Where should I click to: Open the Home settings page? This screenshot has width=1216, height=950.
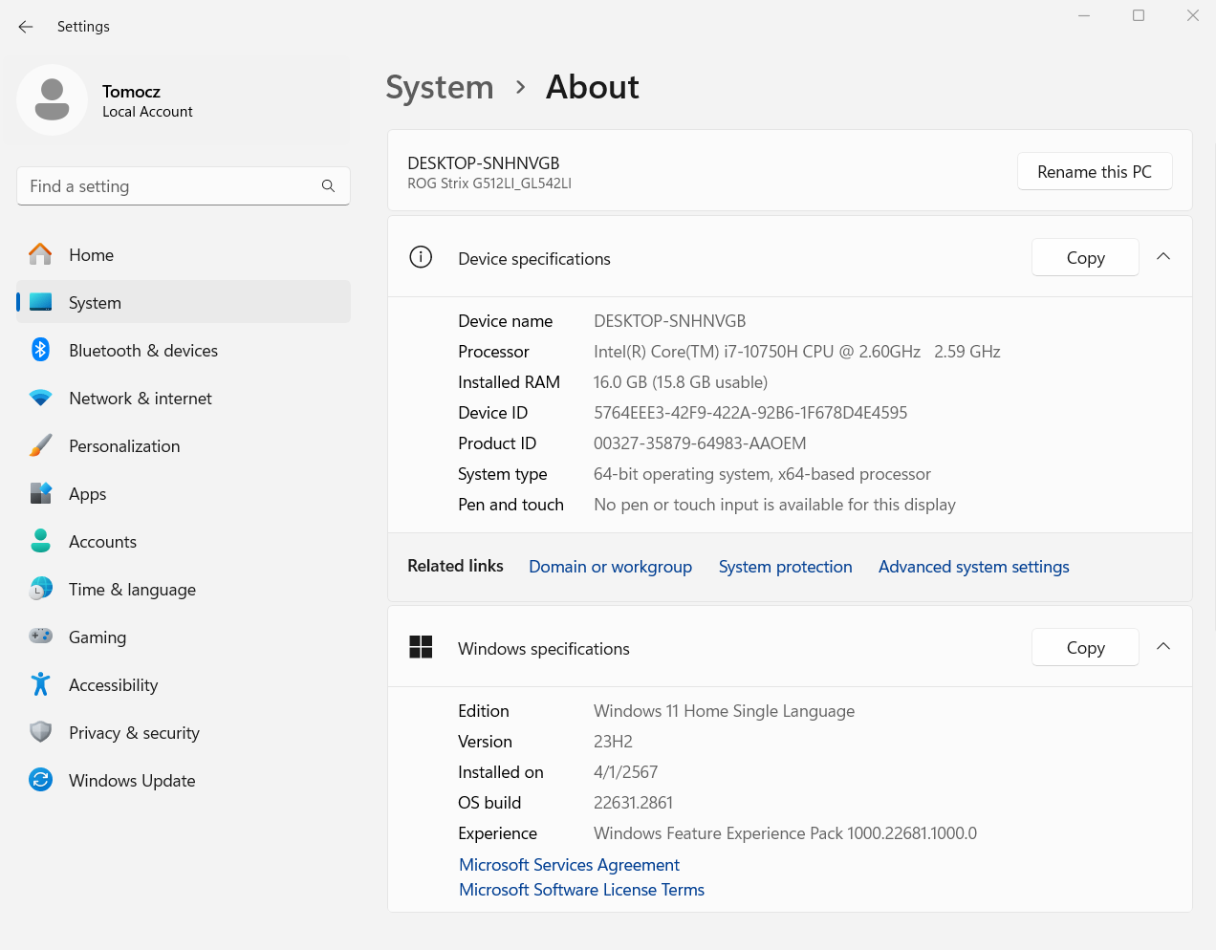(x=184, y=255)
